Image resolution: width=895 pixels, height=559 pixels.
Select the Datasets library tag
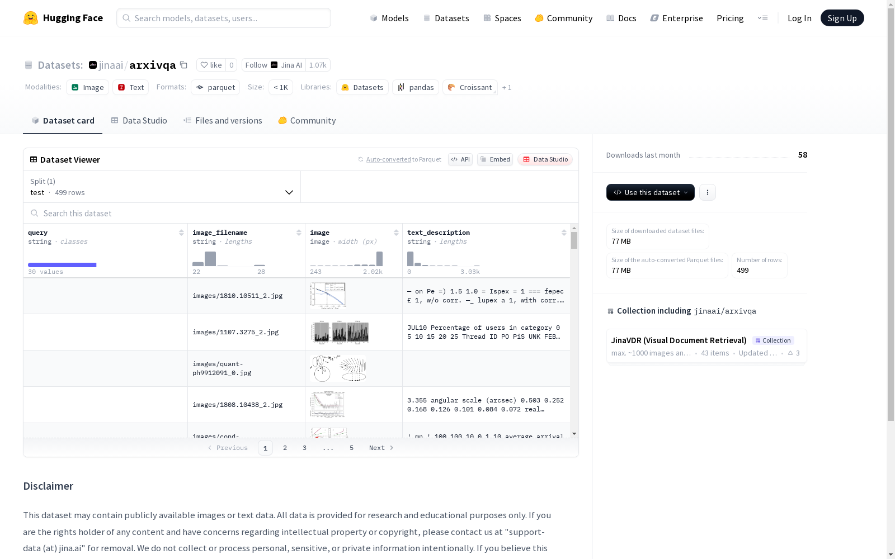(x=362, y=87)
